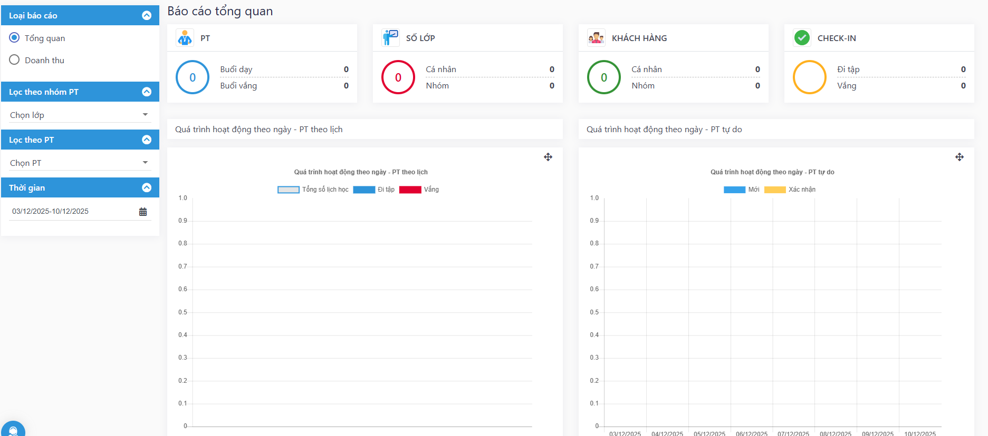Select the Doanh thu radio option
988x436 pixels.
[x=15, y=60]
